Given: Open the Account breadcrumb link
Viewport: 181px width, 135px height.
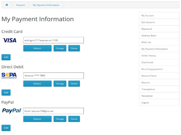Looking at the screenshot, I should [20, 5].
